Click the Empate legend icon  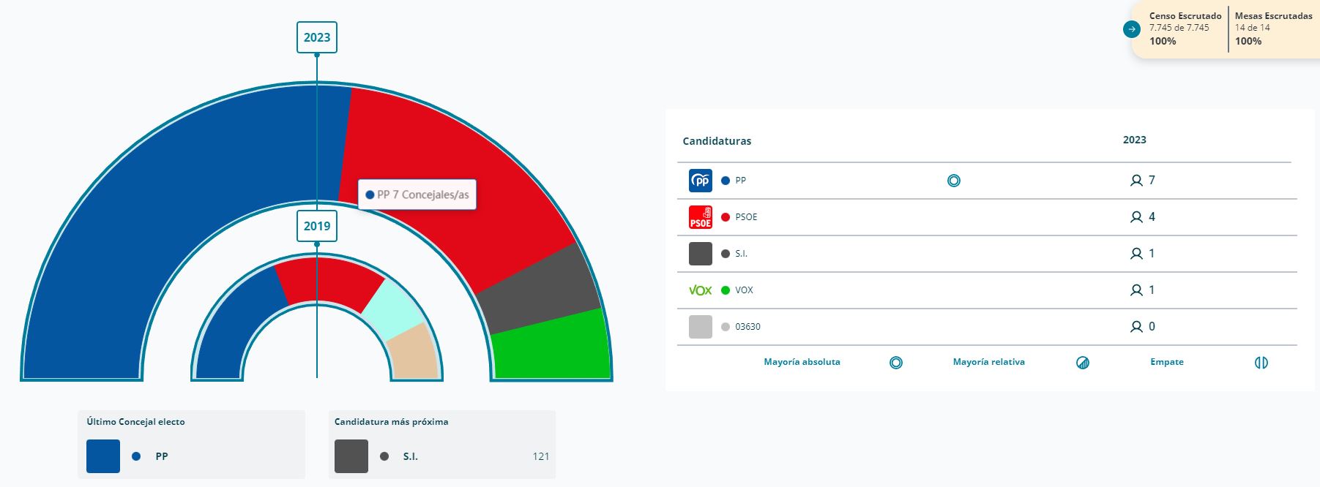tap(1261, 363)
